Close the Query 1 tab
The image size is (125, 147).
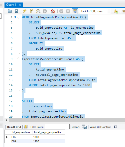[x=20, y=5]
